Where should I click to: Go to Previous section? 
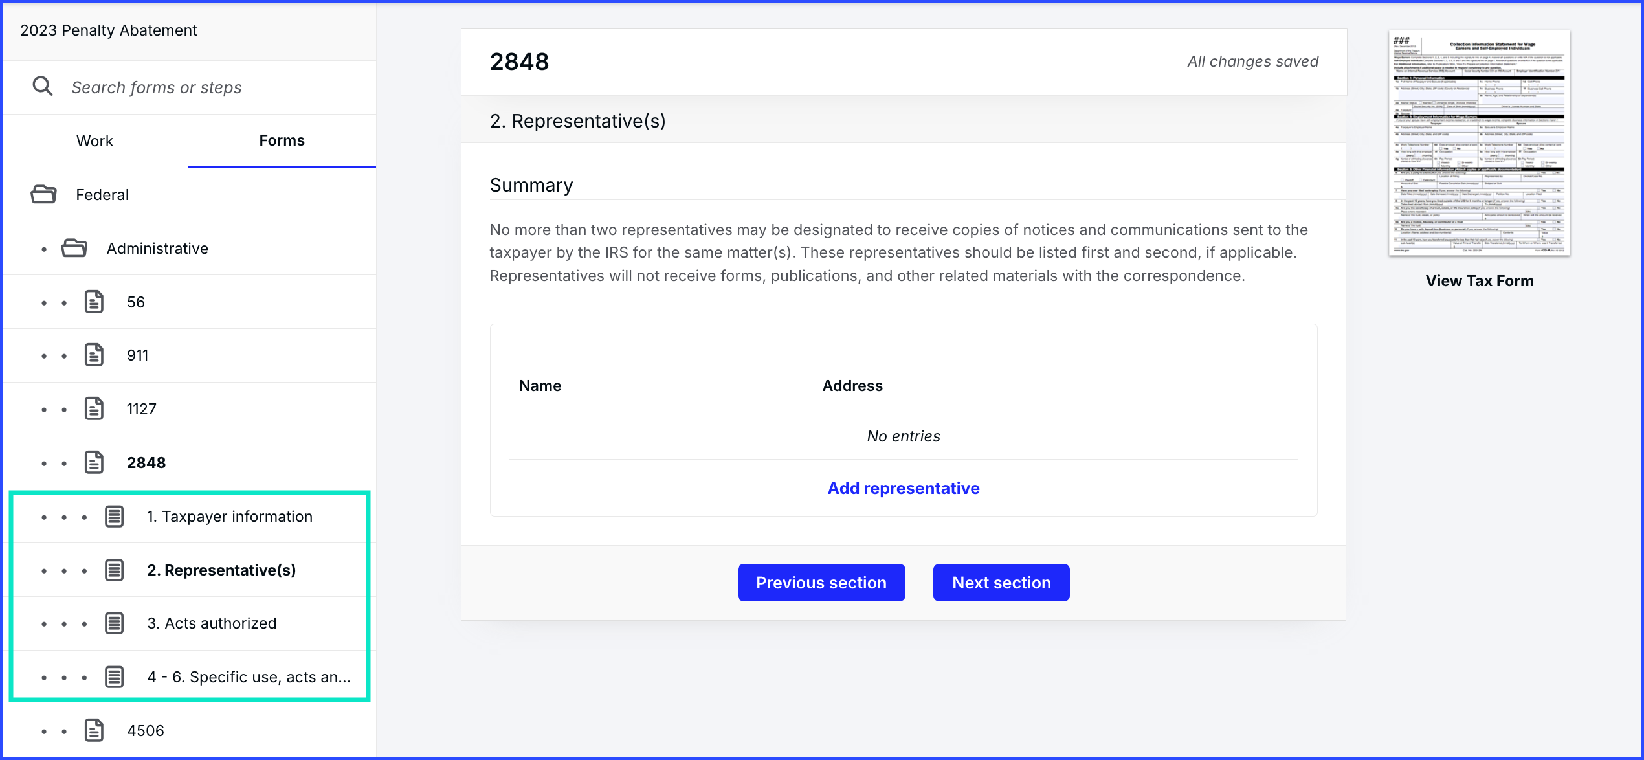pos(821,582)
